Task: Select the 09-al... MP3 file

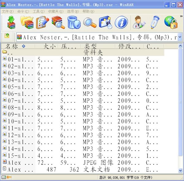Action: tap(83, 114)
